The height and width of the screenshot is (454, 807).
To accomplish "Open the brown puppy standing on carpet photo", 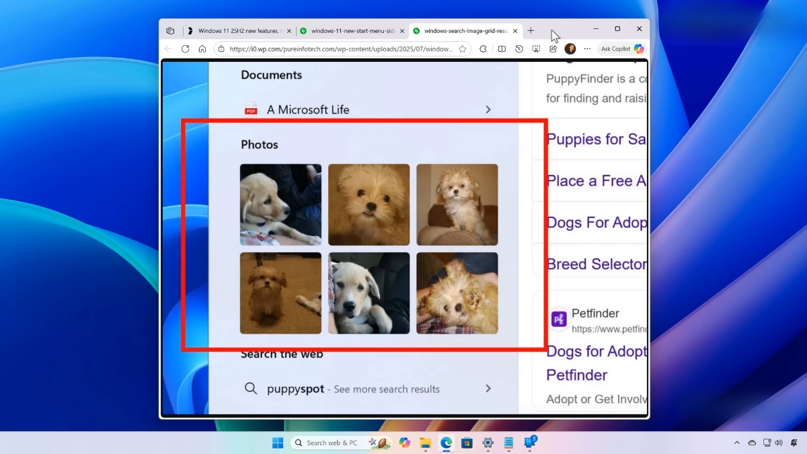I will tap(280, 293).
